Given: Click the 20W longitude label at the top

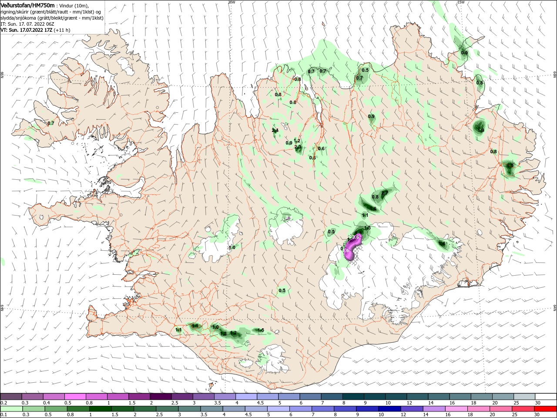Looking at the screenshot, I should 232,2.
